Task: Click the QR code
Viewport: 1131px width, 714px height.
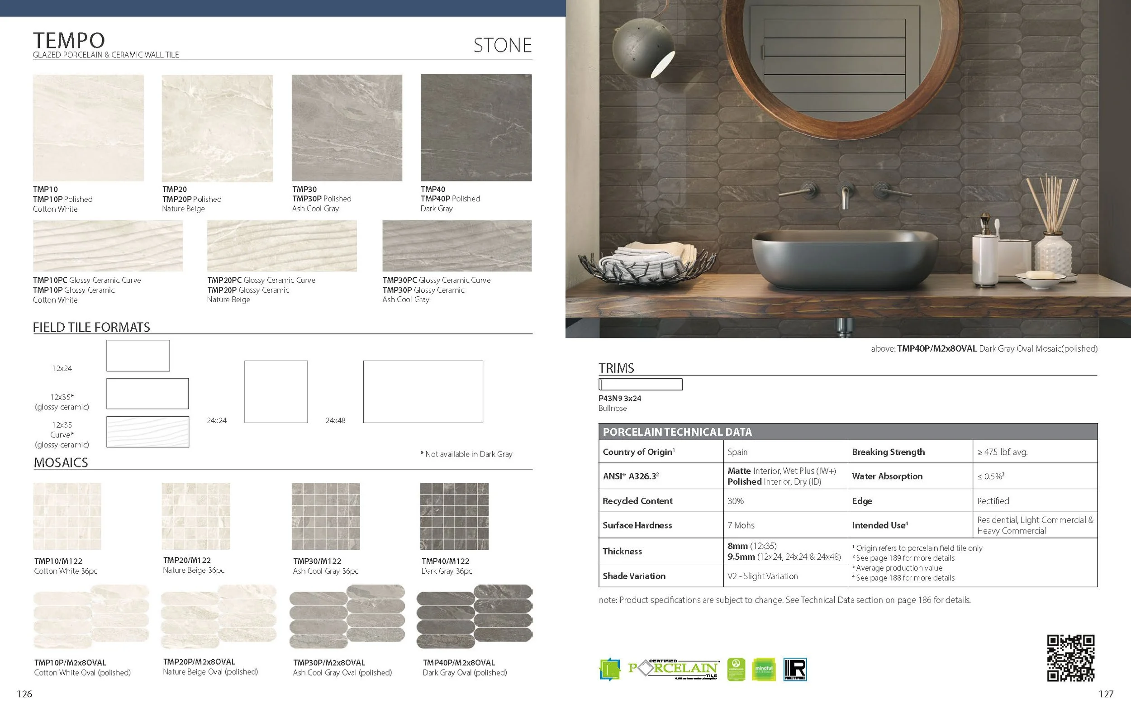Action: pyautogui.click(x=1070, y=657)
